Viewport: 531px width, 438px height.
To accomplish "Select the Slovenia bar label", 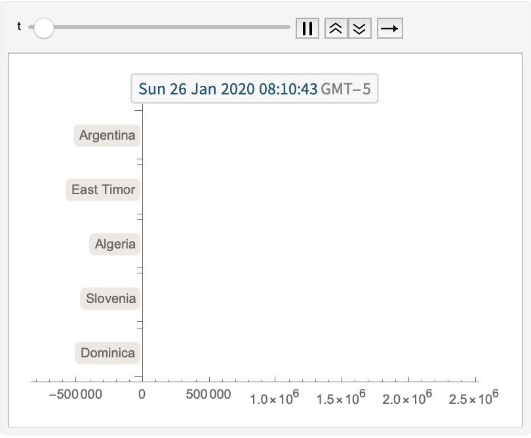I will point(110,298).
